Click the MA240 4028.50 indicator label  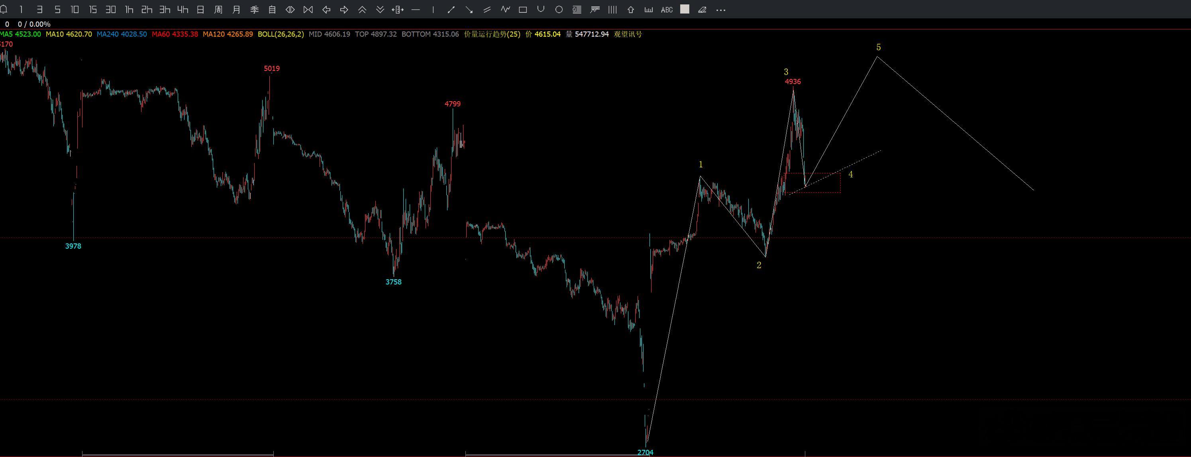coord(122,34)
